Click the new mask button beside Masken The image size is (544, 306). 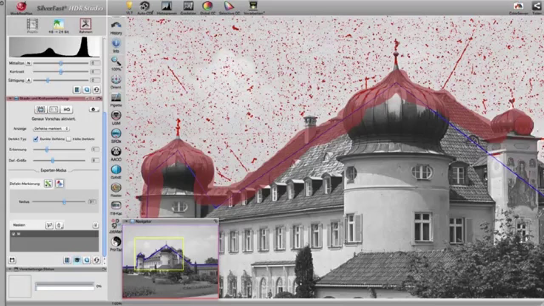[x=48, y=225]
